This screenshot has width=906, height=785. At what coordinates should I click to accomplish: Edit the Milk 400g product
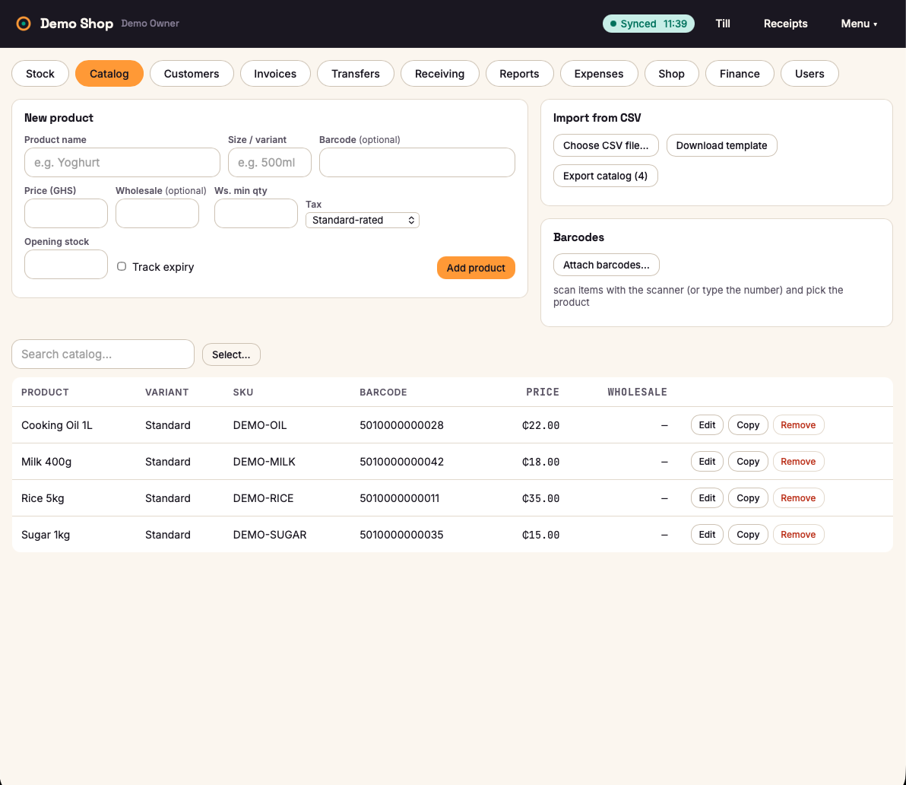coord(707,461)
